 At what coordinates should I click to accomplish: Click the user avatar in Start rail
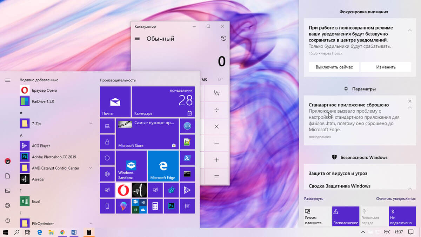[8, 161]
